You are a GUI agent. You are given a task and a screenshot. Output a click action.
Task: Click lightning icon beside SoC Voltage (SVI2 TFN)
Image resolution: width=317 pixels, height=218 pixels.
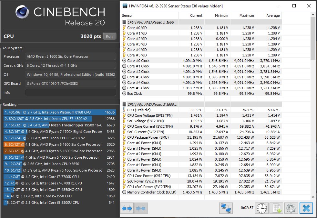(x=124, y=121)
